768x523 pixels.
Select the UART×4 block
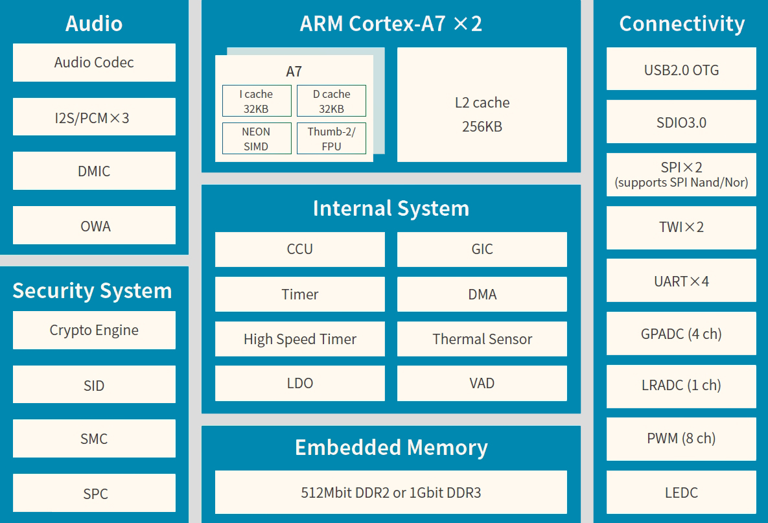coord(681,281)
